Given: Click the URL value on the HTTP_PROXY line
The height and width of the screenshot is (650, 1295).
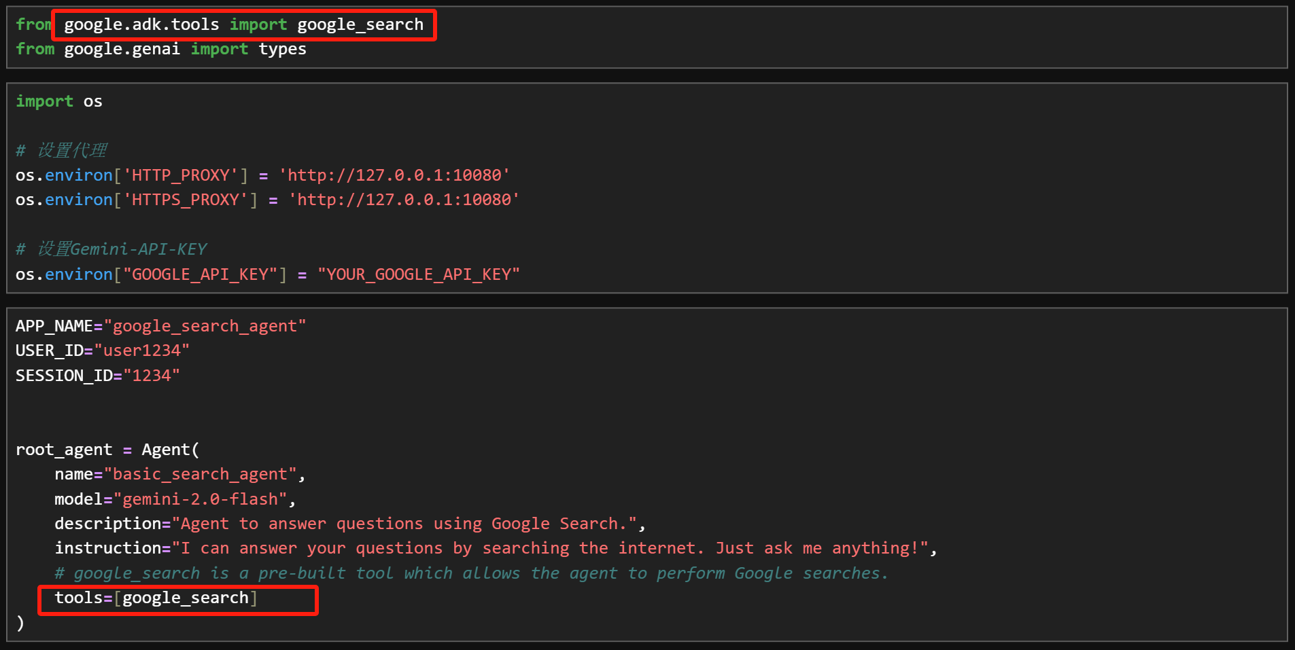Looking at the screenshot, I should 394,175.
